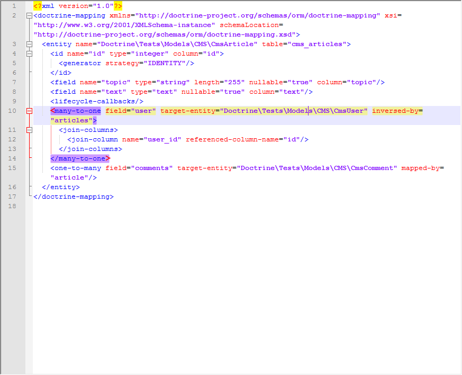Image resolution: width=462 pixels, height=375 pixels.
Task: Click the CmsComment target-entity value
Action: [317, 168]
